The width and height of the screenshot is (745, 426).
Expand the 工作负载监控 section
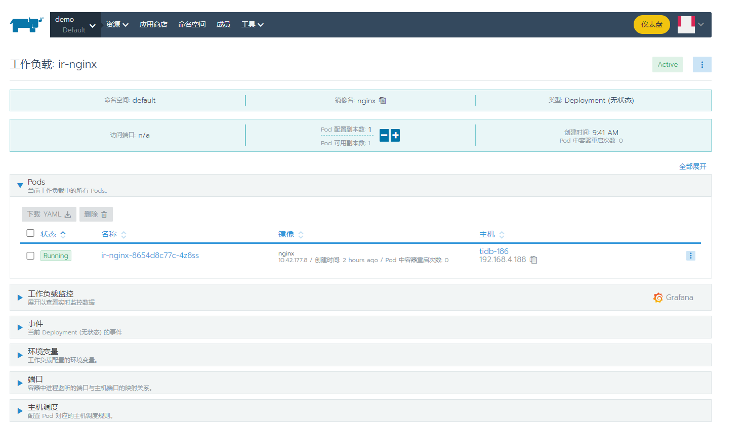[x=20, y=297]
